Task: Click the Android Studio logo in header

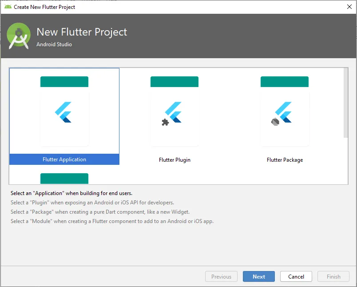Action: pos(19,36)
